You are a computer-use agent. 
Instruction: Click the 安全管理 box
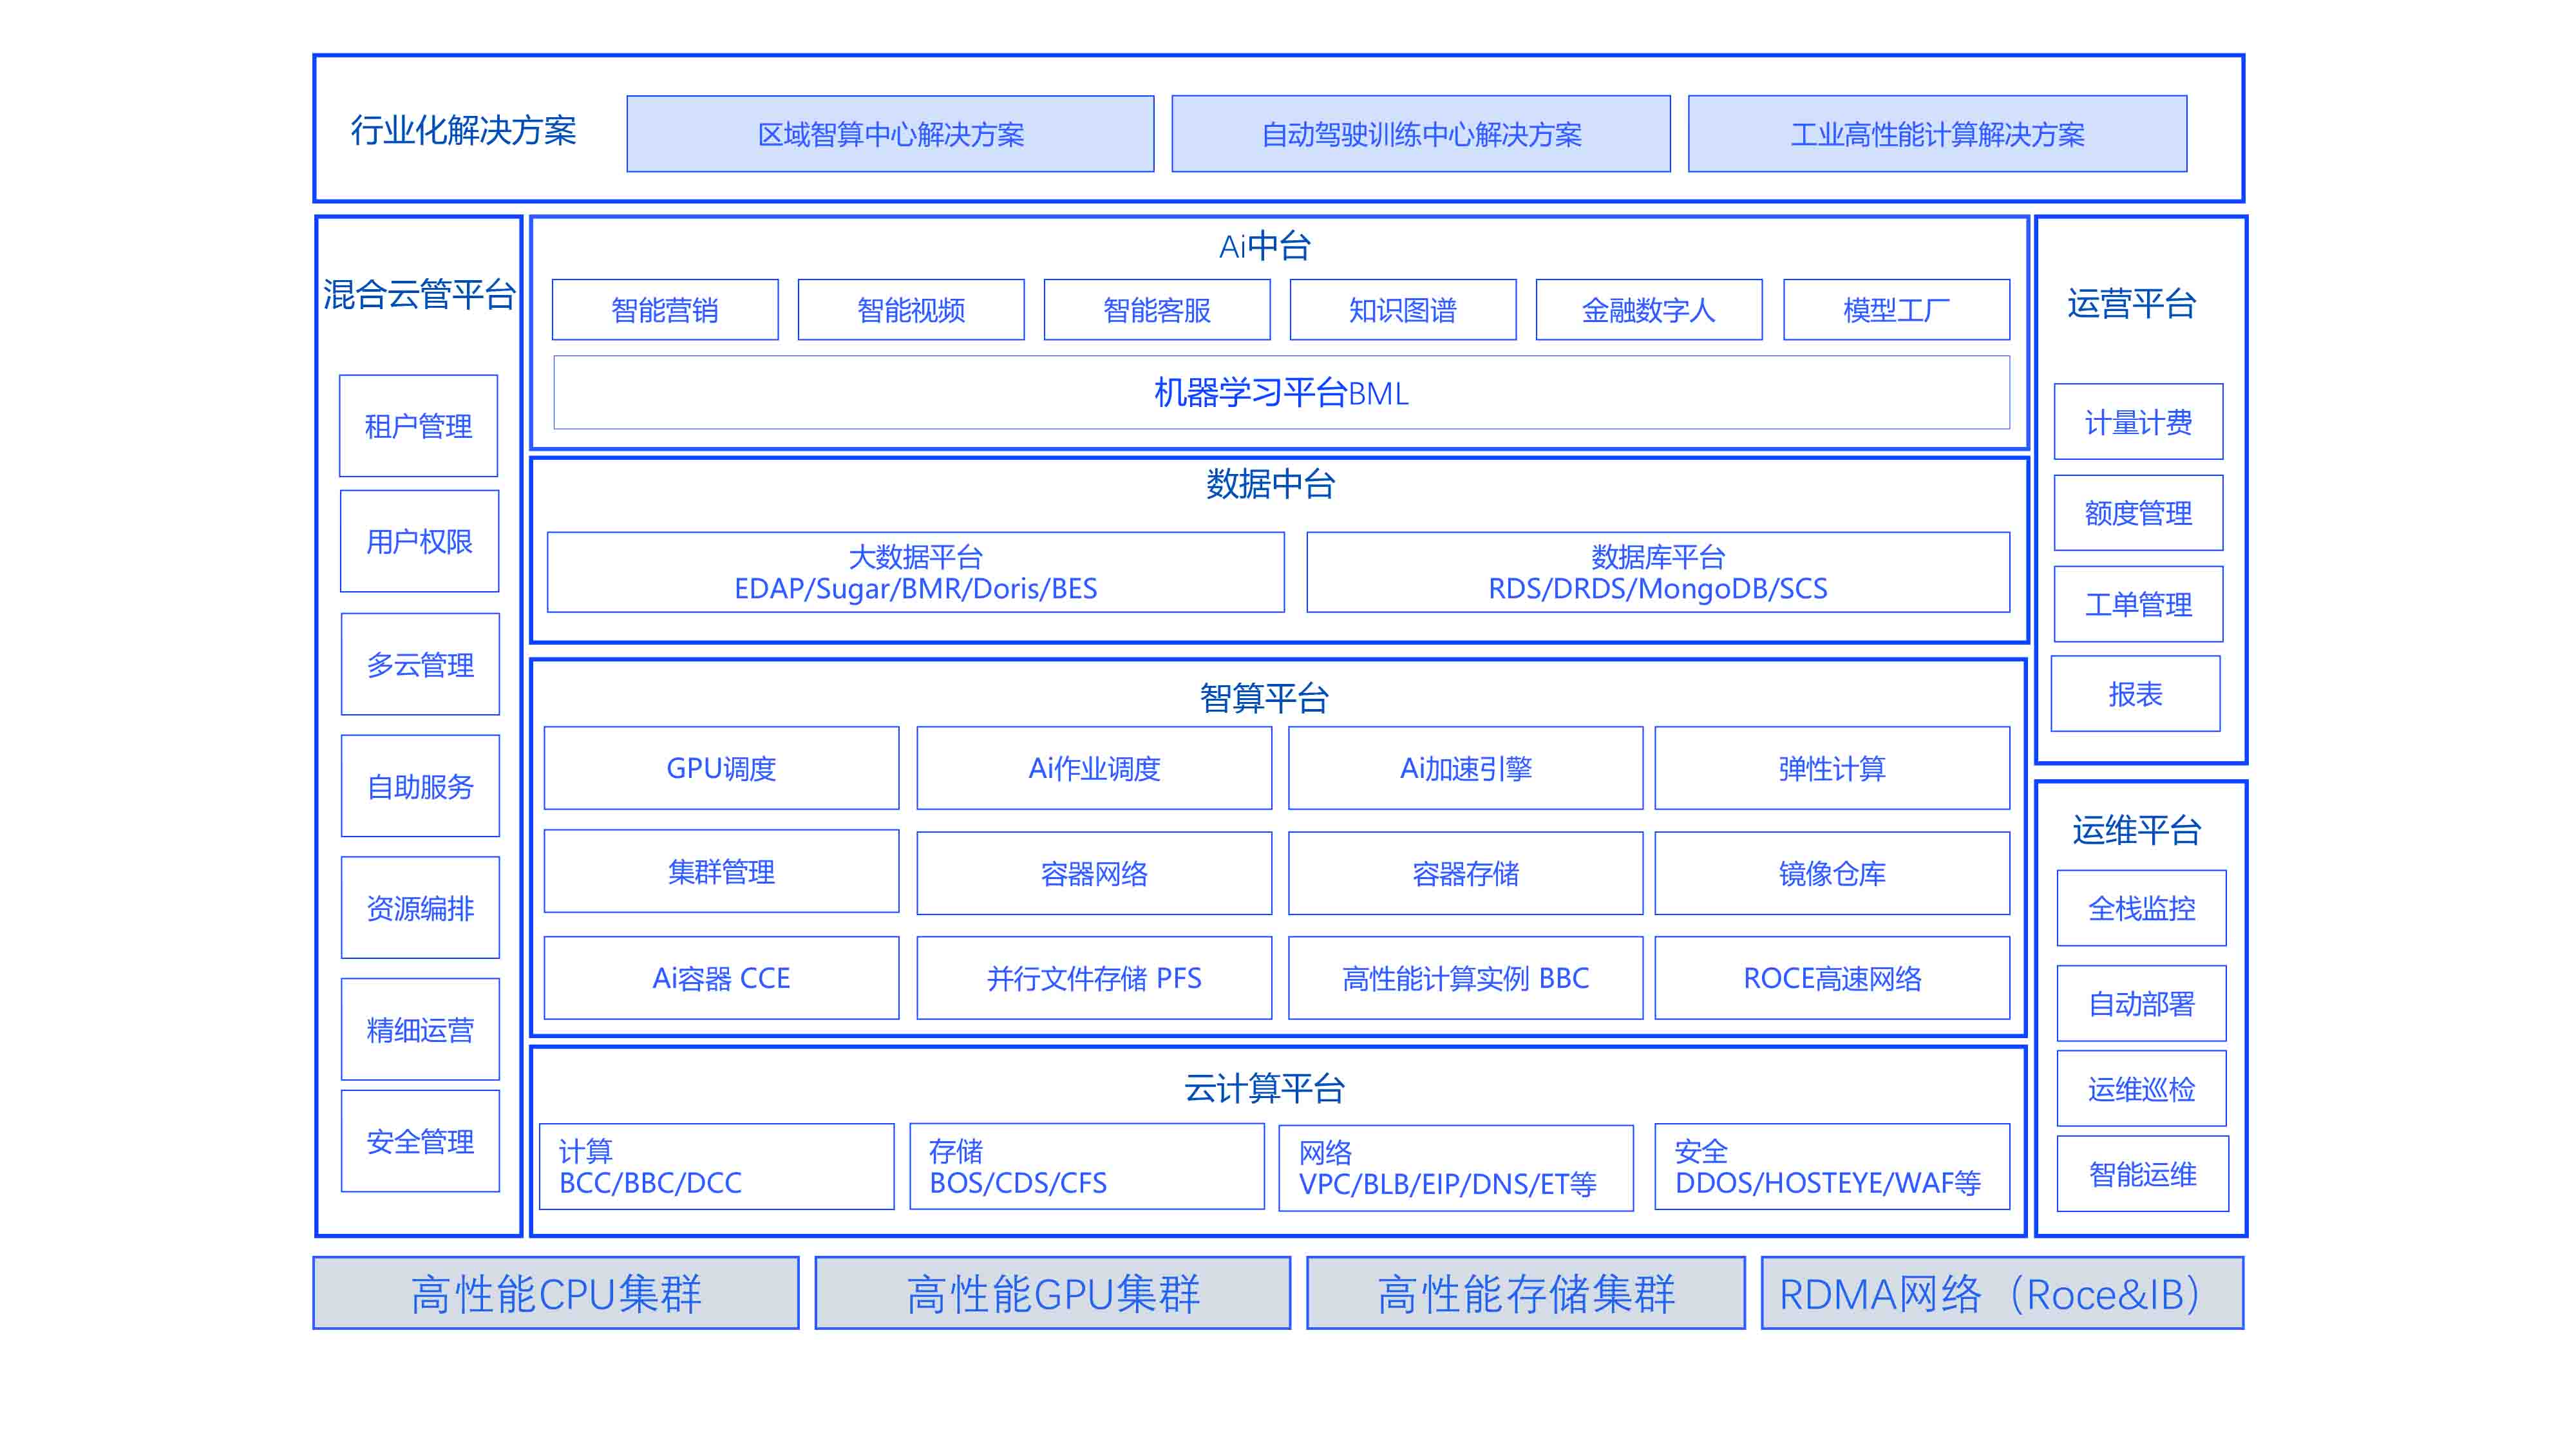(420, 1141)
